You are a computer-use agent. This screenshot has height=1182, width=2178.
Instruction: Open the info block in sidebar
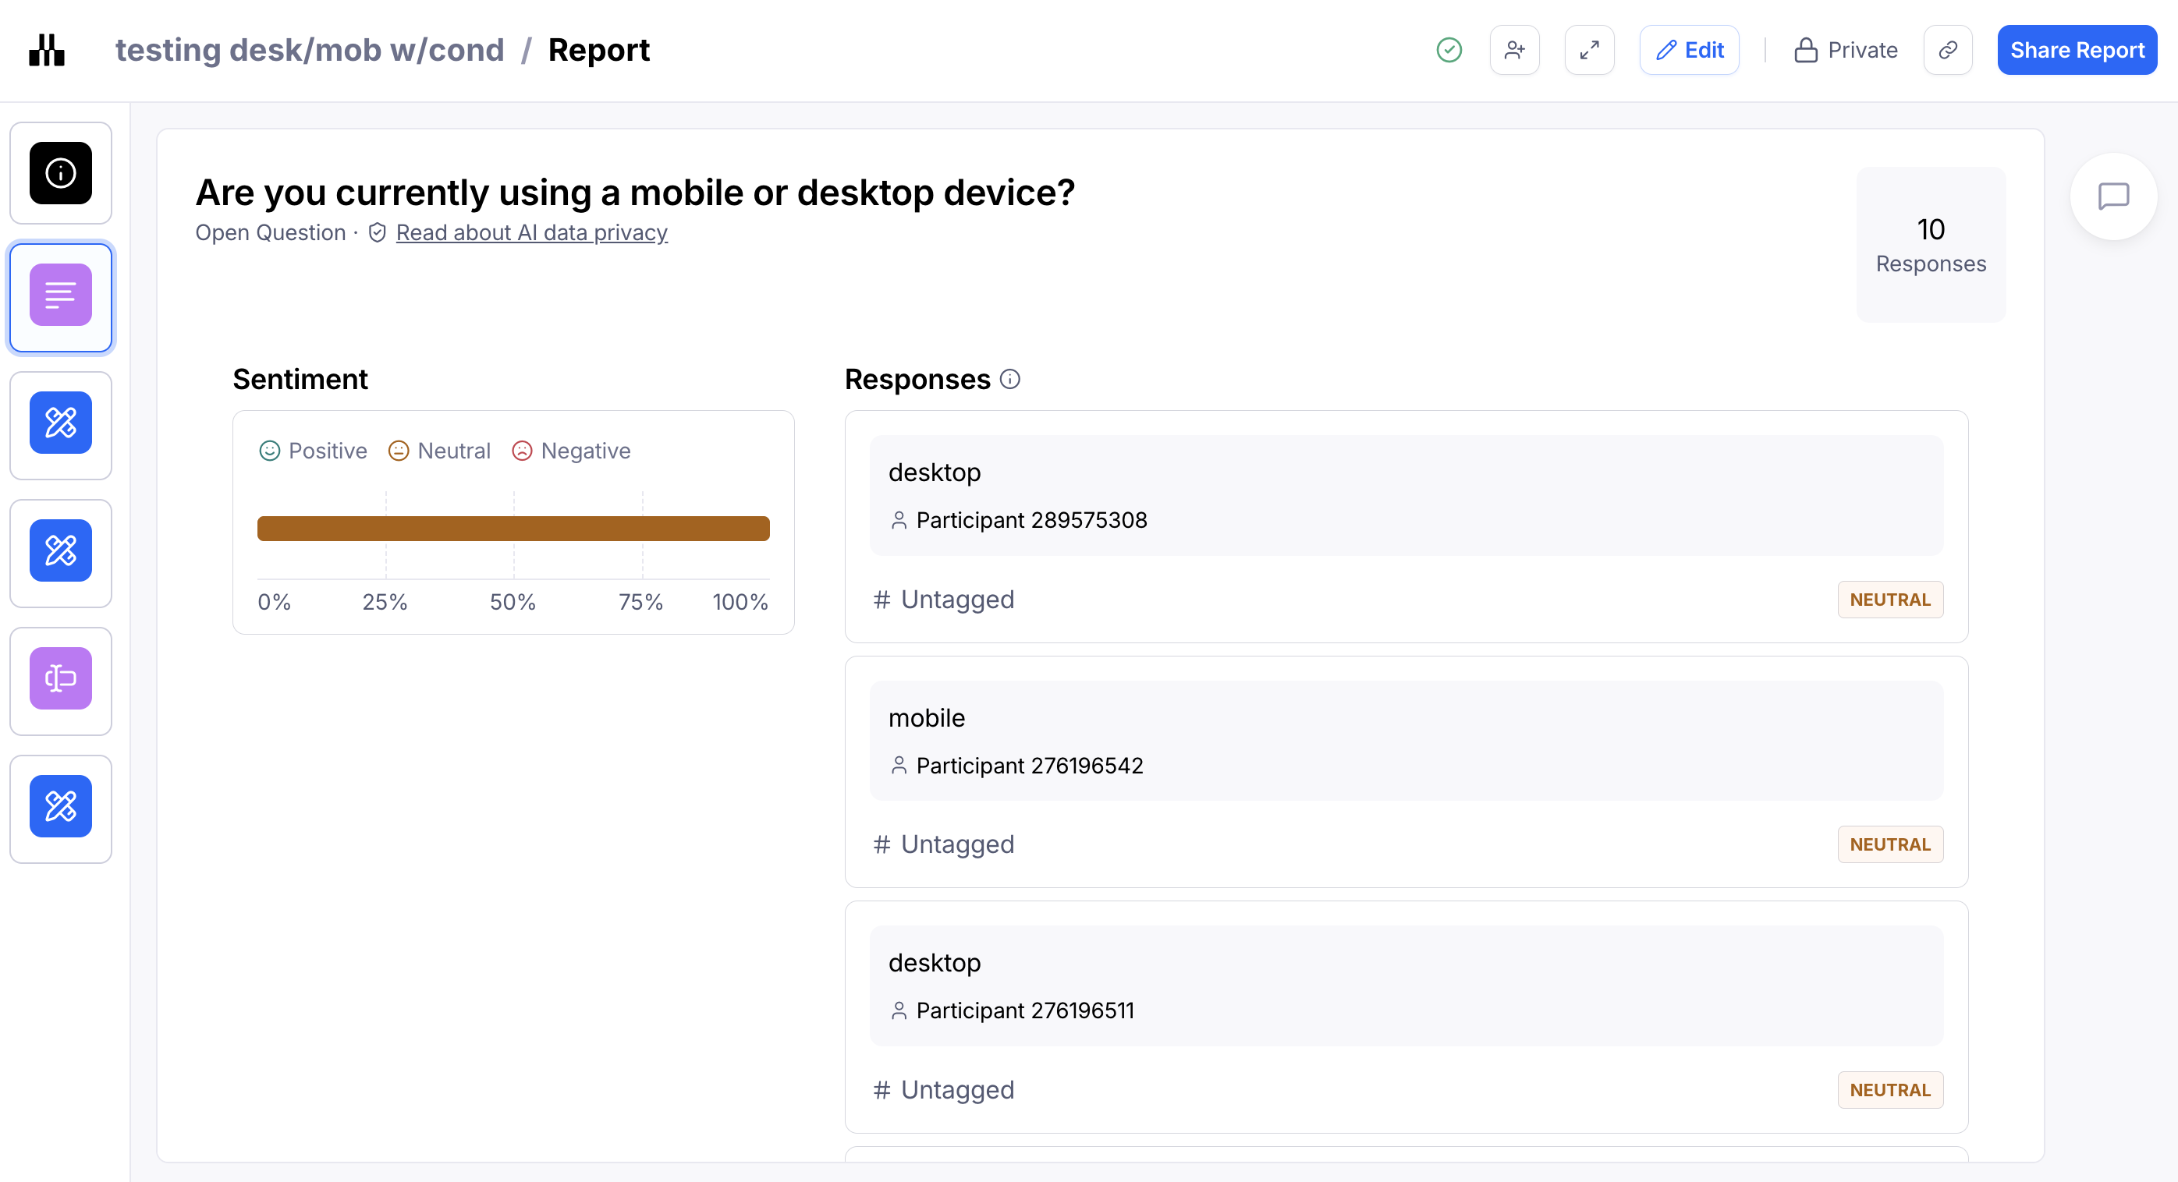point(61,173)
